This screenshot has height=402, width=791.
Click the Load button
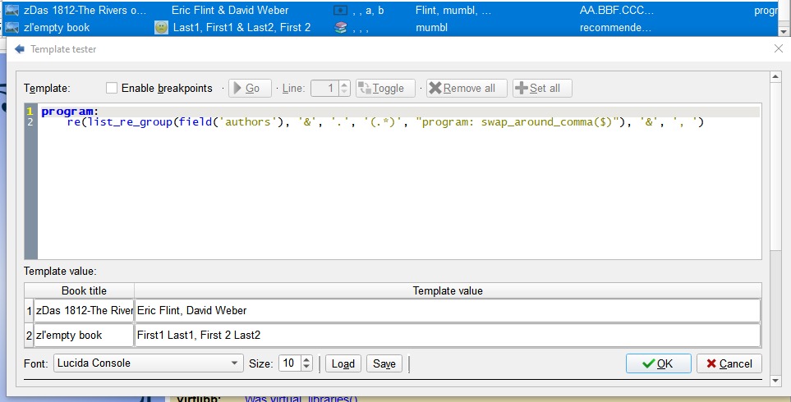coord(343,363)
